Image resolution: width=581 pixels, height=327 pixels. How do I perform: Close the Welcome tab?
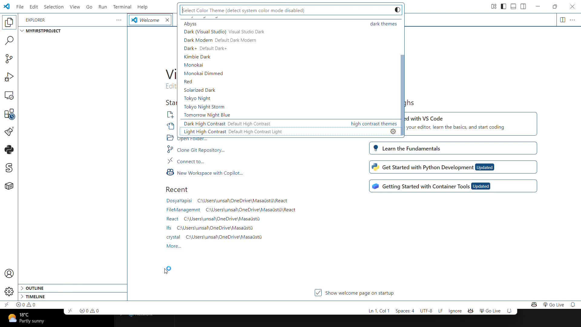pyautogui.click(x=167, y=20)
